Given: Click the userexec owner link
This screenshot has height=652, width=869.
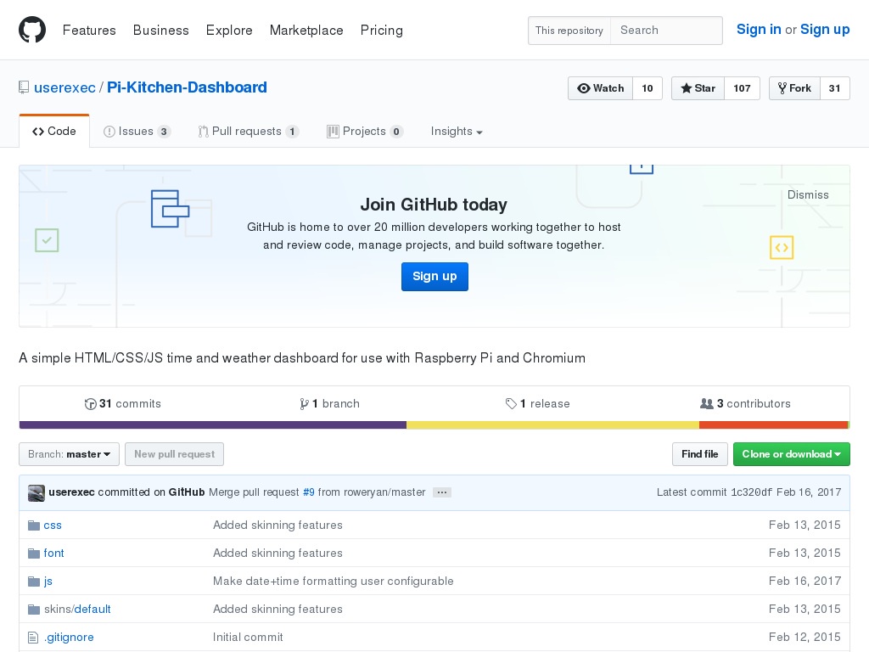Looking at the screenshot, I should (x=64, y=87).
